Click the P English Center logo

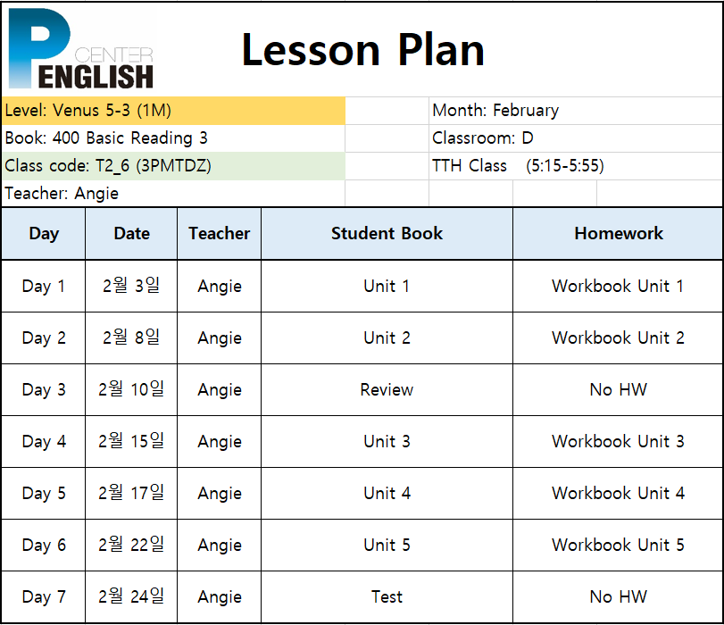coord(81,48)
